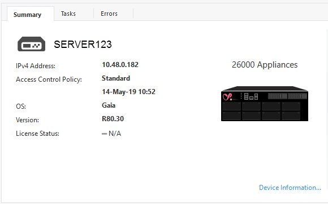Click the Gaia OS value
Screen dimensions: 328x204
coord(109,105)
